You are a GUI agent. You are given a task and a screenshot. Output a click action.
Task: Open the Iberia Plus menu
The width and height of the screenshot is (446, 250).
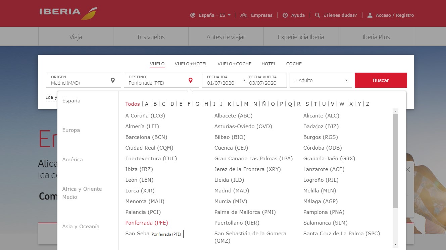(x=376, y=37)
